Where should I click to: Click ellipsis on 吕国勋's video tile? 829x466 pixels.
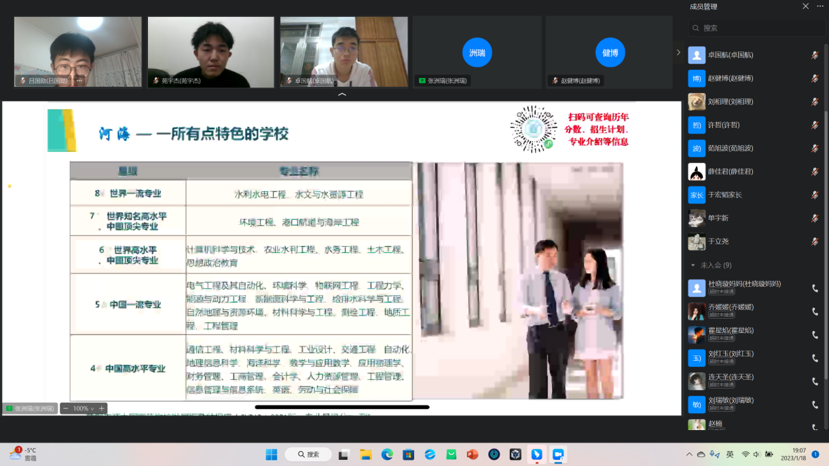[x=79, y=81]
